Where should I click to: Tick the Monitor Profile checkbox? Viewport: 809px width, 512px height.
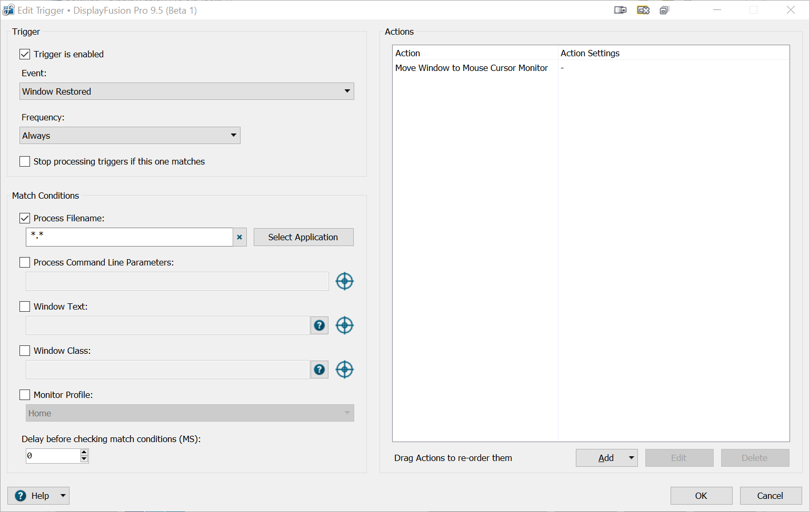tap(25, 395)
